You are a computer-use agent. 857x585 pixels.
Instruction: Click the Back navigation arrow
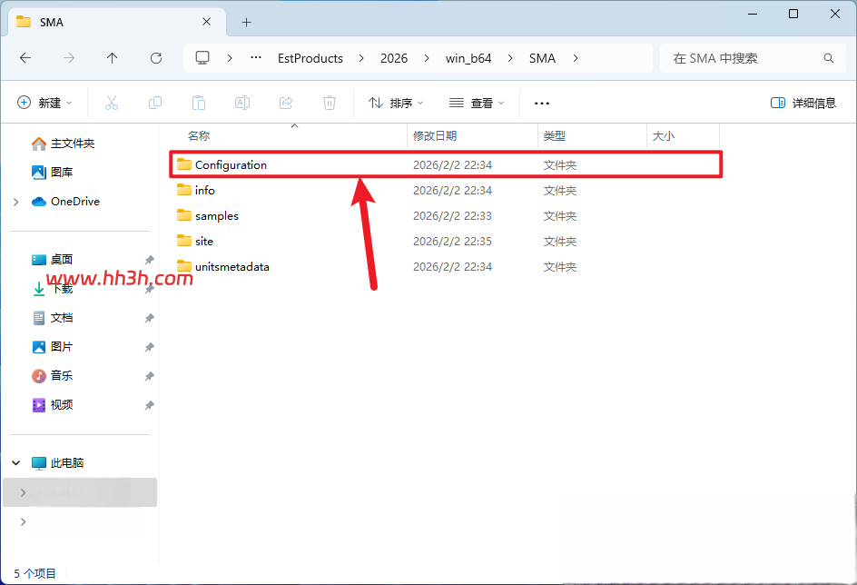(25, 58)
